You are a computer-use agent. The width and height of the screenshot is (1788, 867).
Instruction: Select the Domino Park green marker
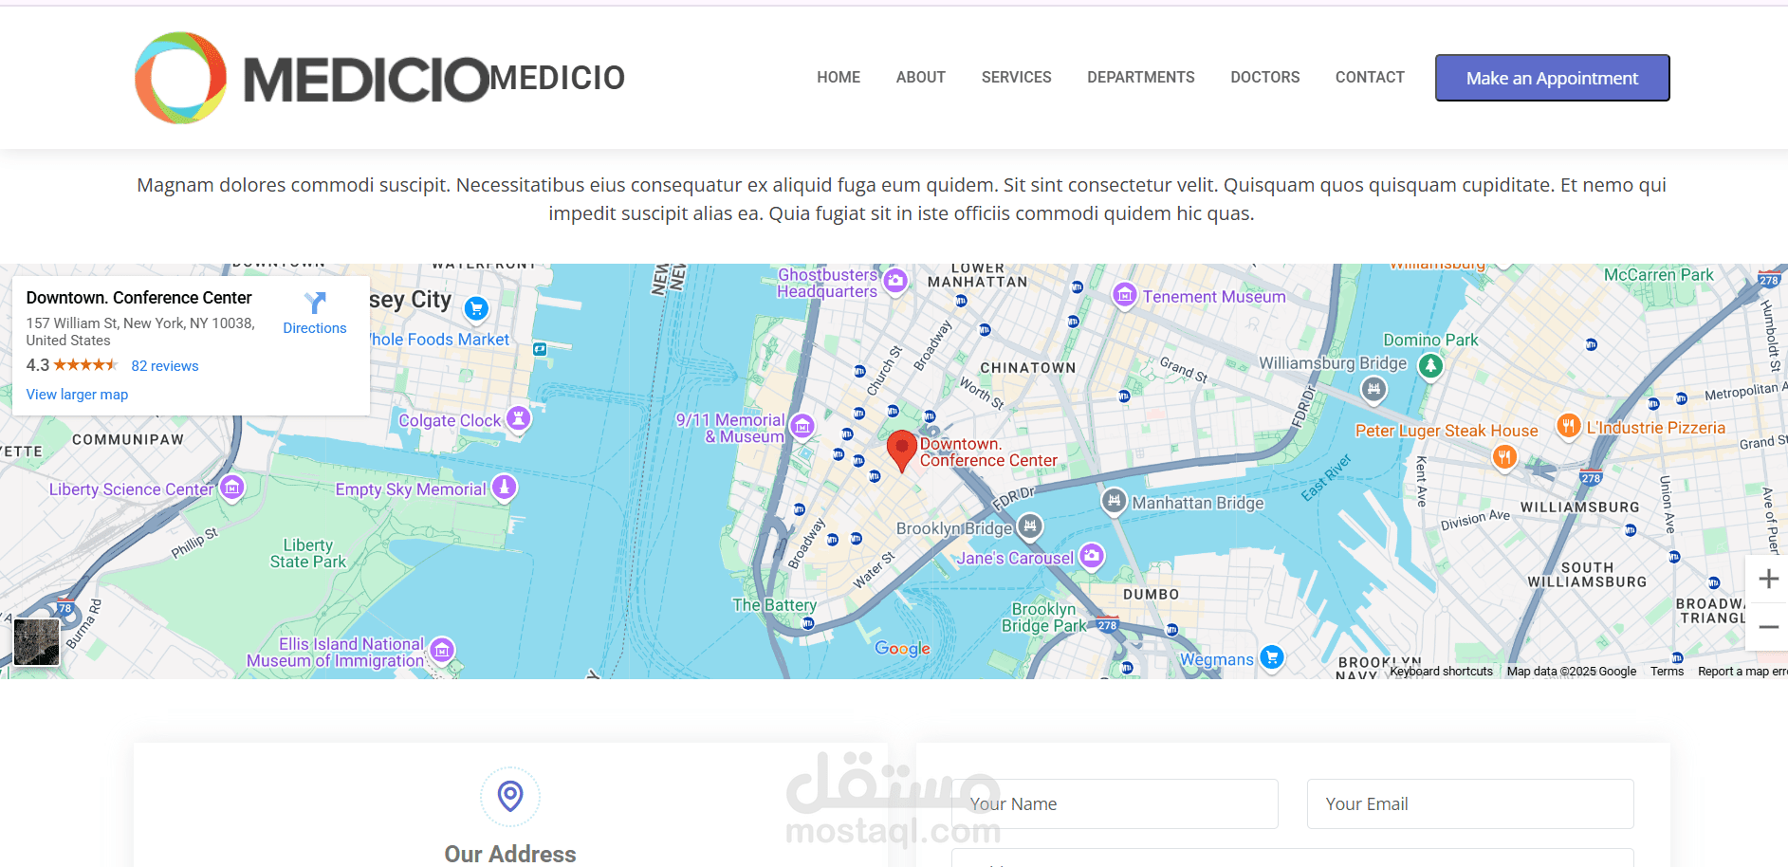point(1430,365)
